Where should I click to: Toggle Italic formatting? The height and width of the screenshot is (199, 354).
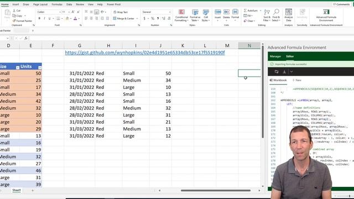44,18
